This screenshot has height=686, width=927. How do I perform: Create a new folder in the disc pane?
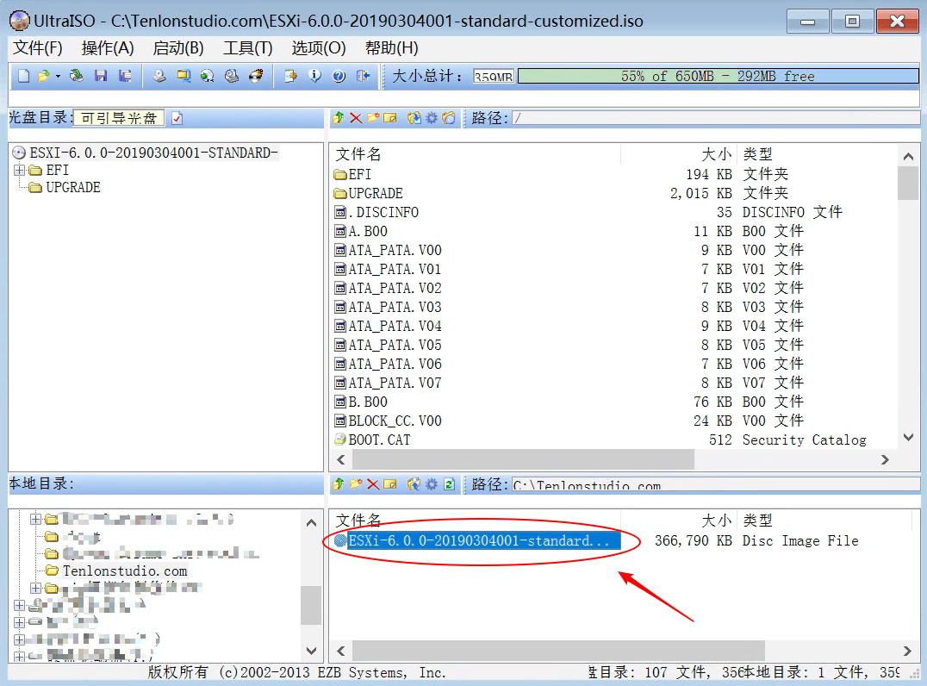pos(372,118)
